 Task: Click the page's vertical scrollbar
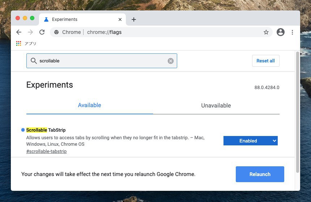tap(298, 112)
